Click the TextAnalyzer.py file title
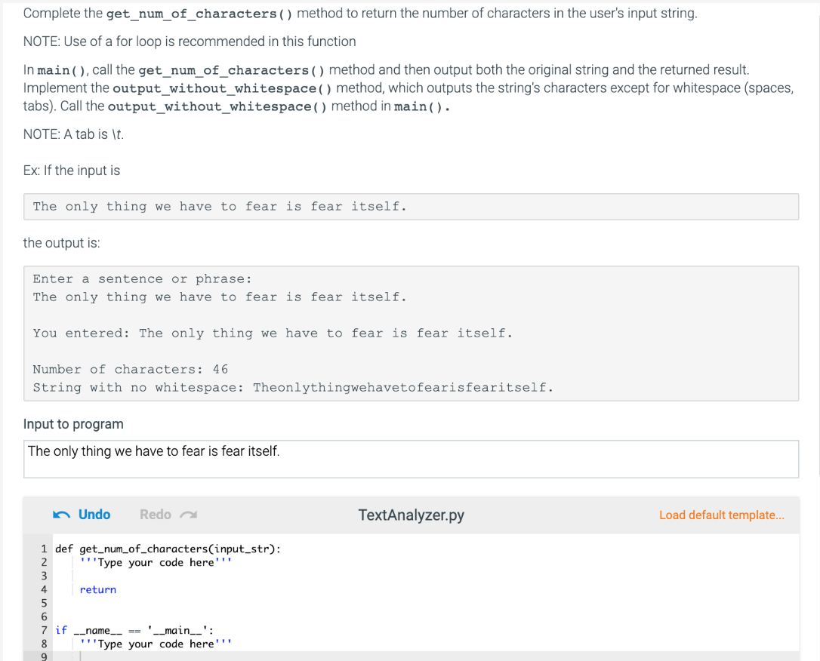Viewport: 820px width, 661px height. (411, 515)
